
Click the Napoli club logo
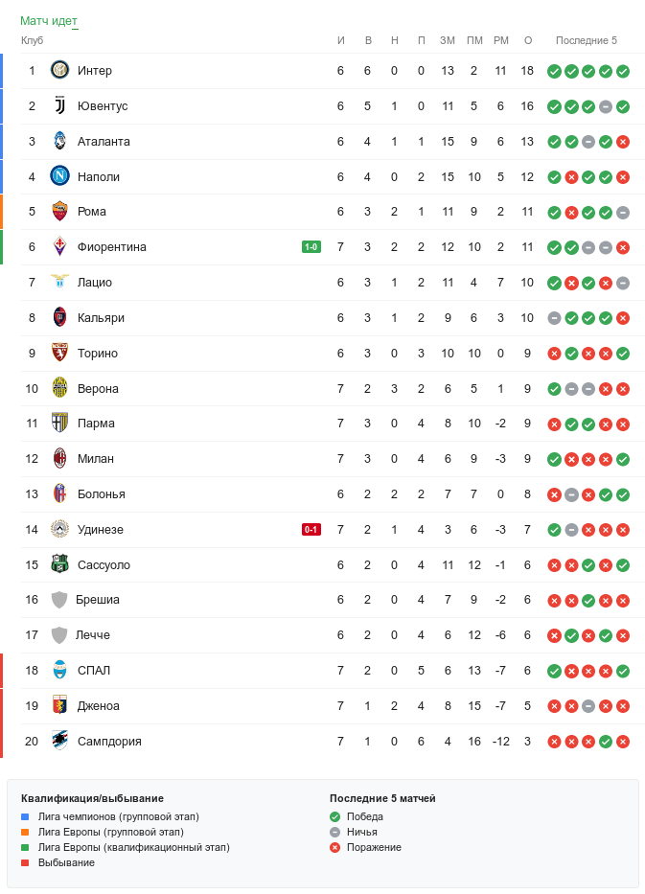[x=59, y=176]
